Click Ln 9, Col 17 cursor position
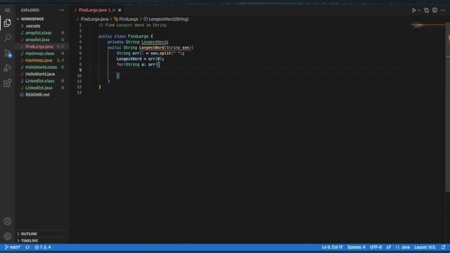The image size is (450, 253). coord(332,247)
